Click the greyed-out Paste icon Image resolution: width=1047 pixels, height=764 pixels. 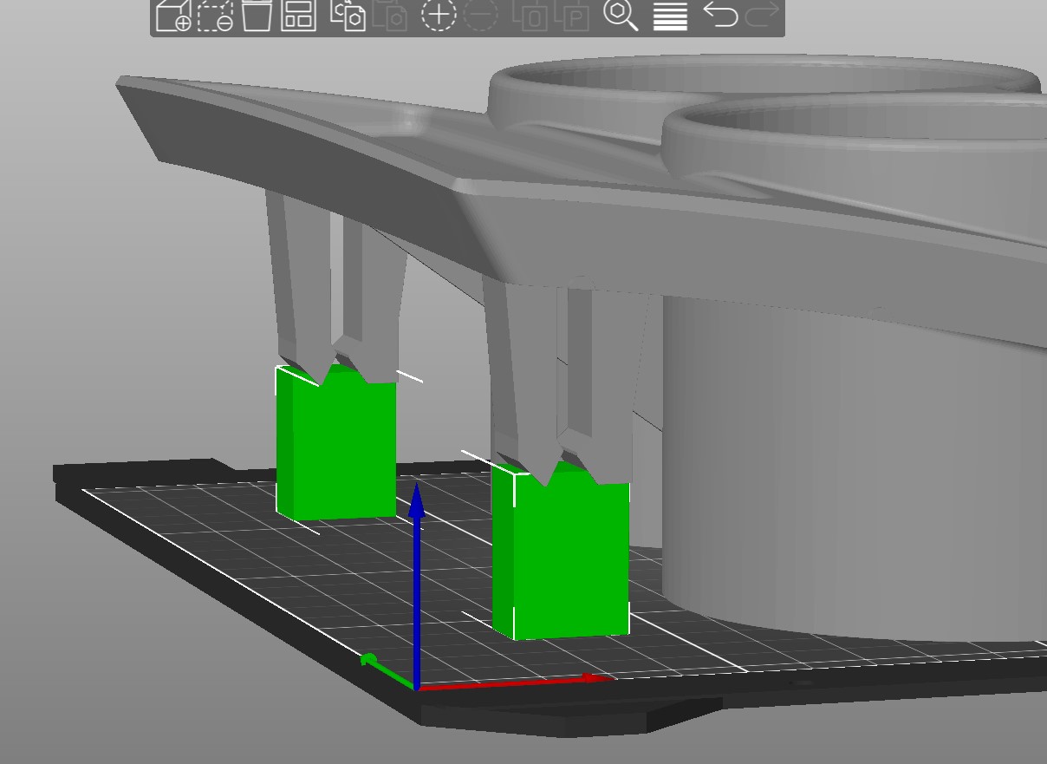pyautogui.click(x=391, y=15)
